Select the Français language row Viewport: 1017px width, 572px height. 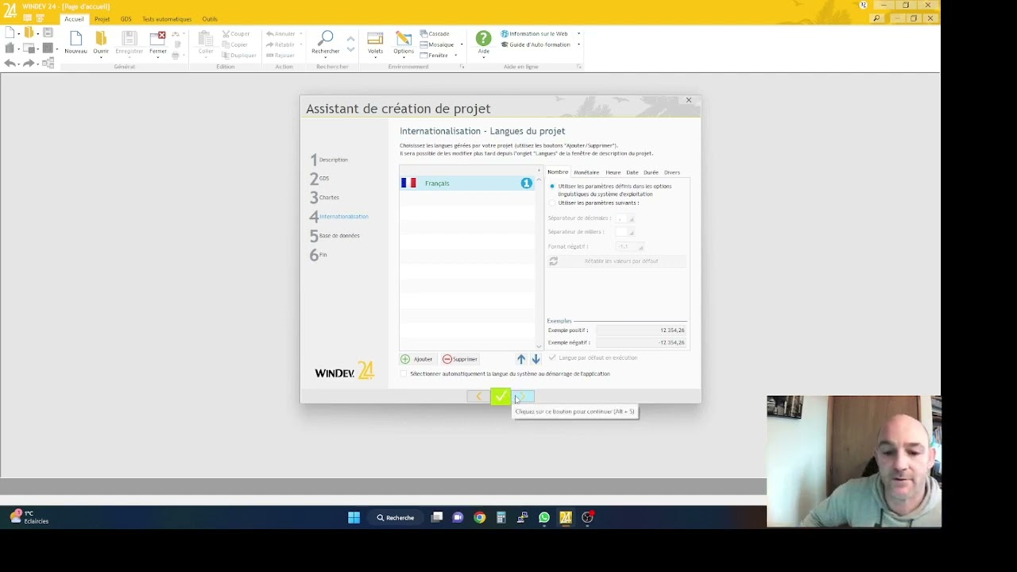pyautogui.click(x=466, y=183)
